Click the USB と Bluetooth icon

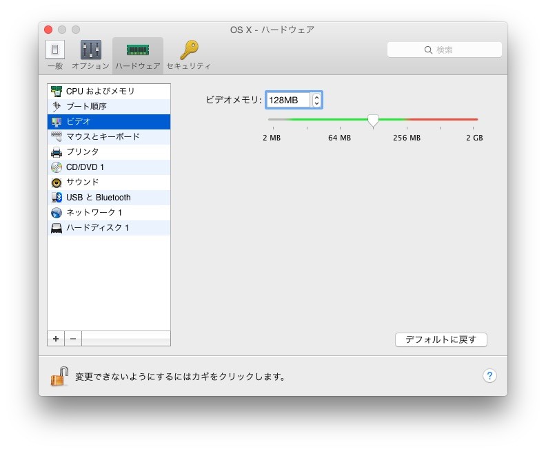pos(57,198)
